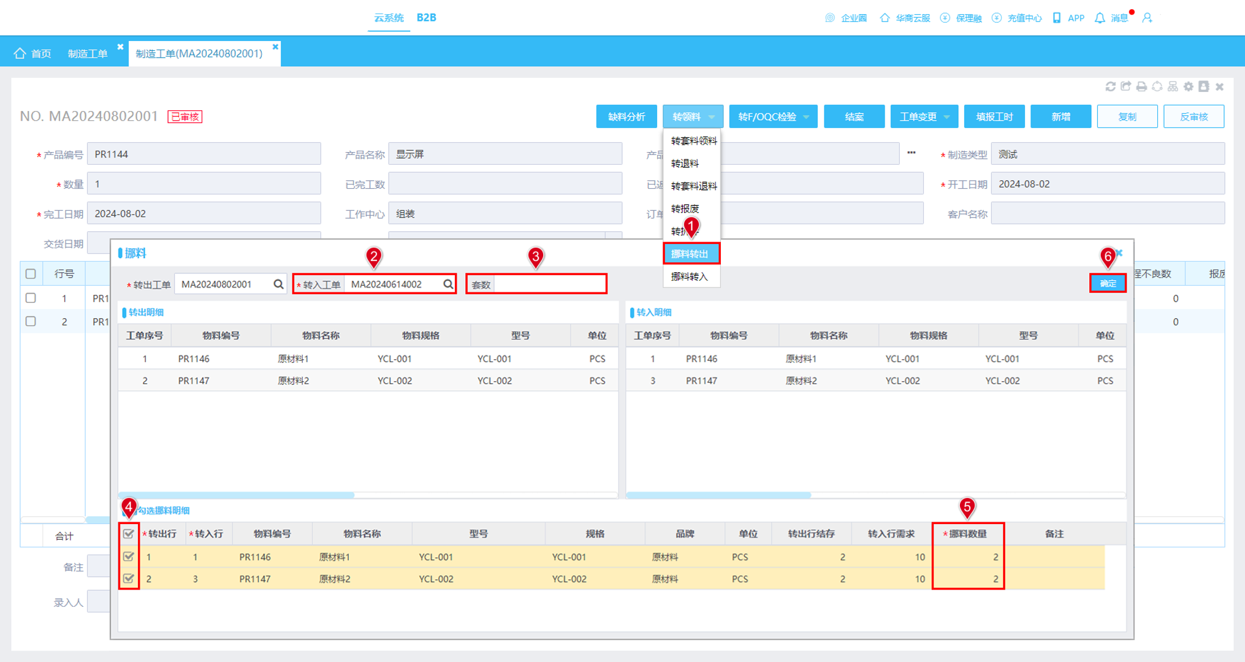Choose 转报废 menu entry

point(691,209)
